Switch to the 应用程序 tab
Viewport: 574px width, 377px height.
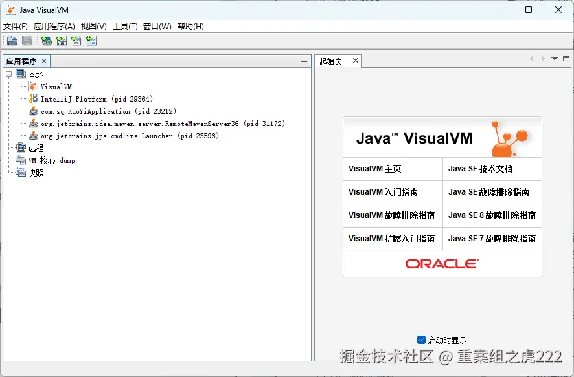click(21, 60)
